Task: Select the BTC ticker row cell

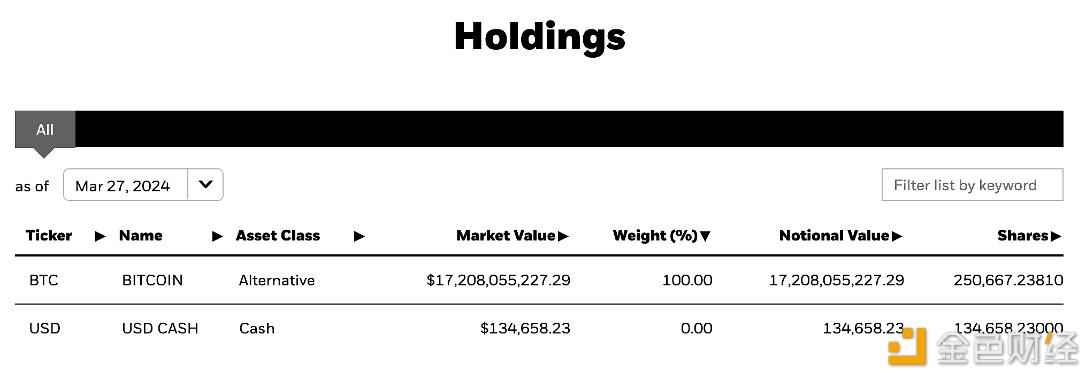Action: click(44, 280)
